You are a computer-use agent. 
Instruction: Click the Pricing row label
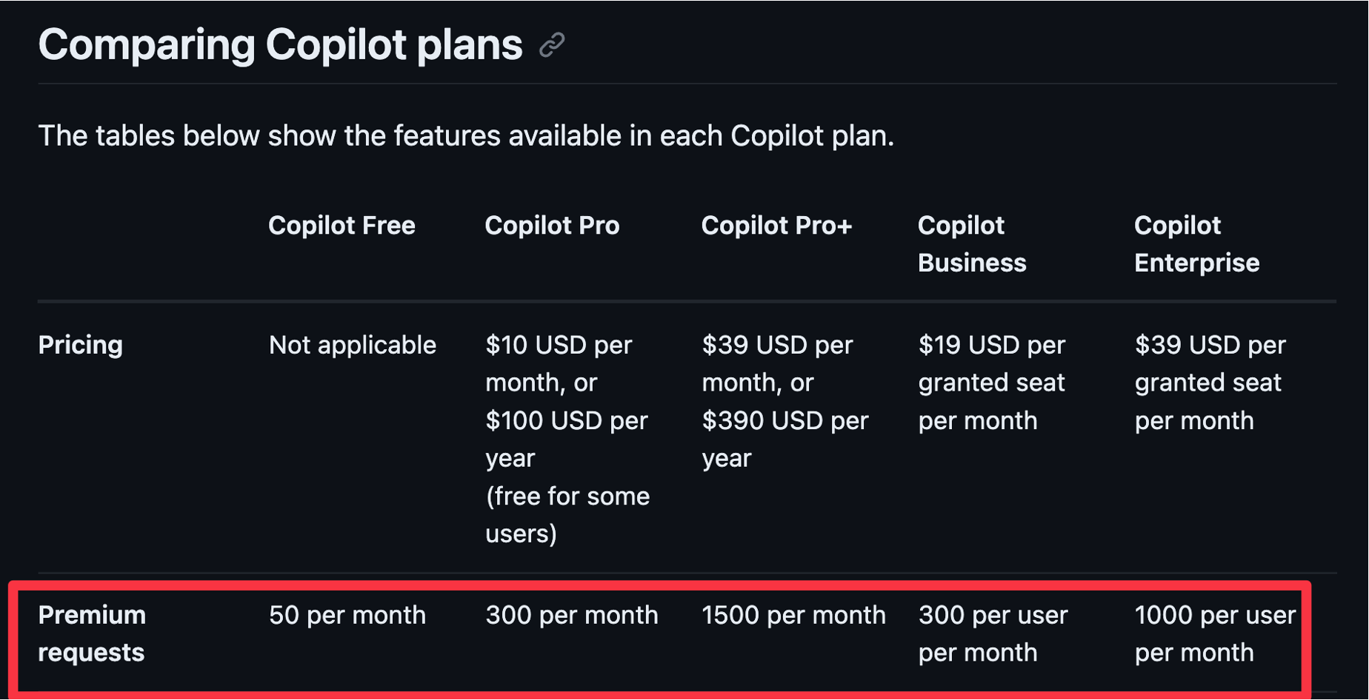pos(80,345)
